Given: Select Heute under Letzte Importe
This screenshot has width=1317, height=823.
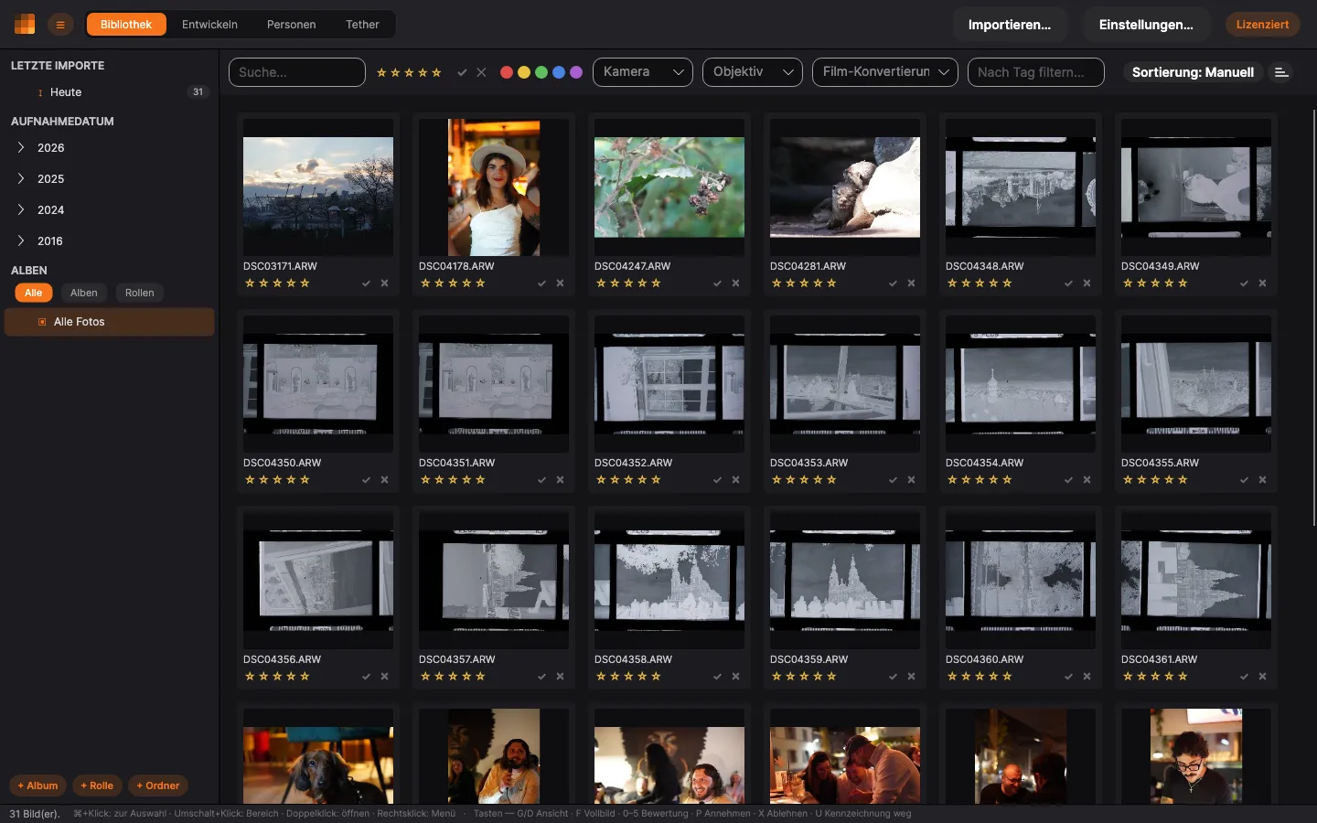Looking at the screenshot, I should pyautogui.click(x=110, y=92).
